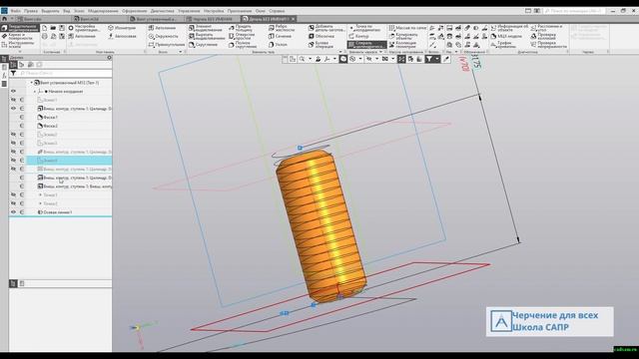Open the ribbon toolset chevron below Инструменты эскиза
Viewport: 639px width, 359px height.
20,52
